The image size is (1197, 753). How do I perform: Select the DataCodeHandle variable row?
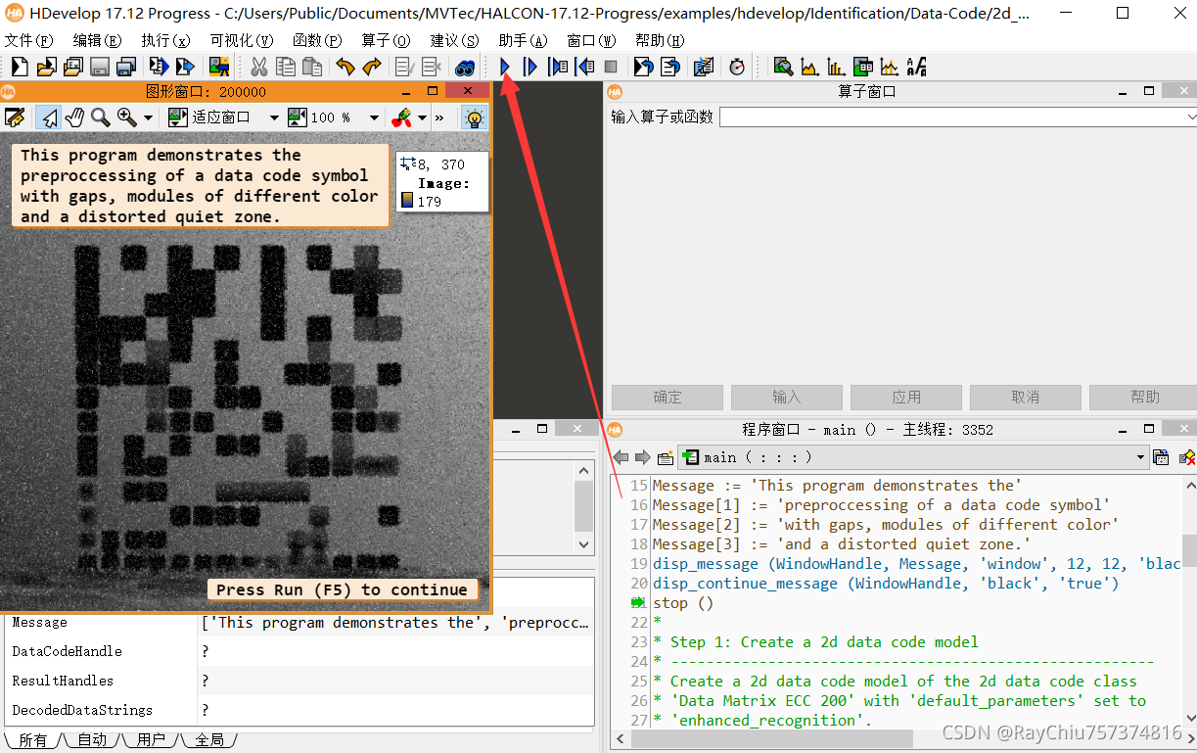click(x=299, y=651)
